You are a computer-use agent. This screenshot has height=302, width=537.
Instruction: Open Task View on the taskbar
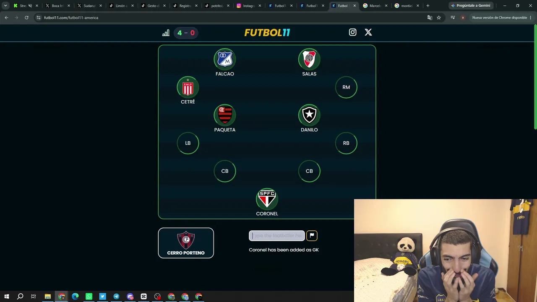(x=34, y=297)
